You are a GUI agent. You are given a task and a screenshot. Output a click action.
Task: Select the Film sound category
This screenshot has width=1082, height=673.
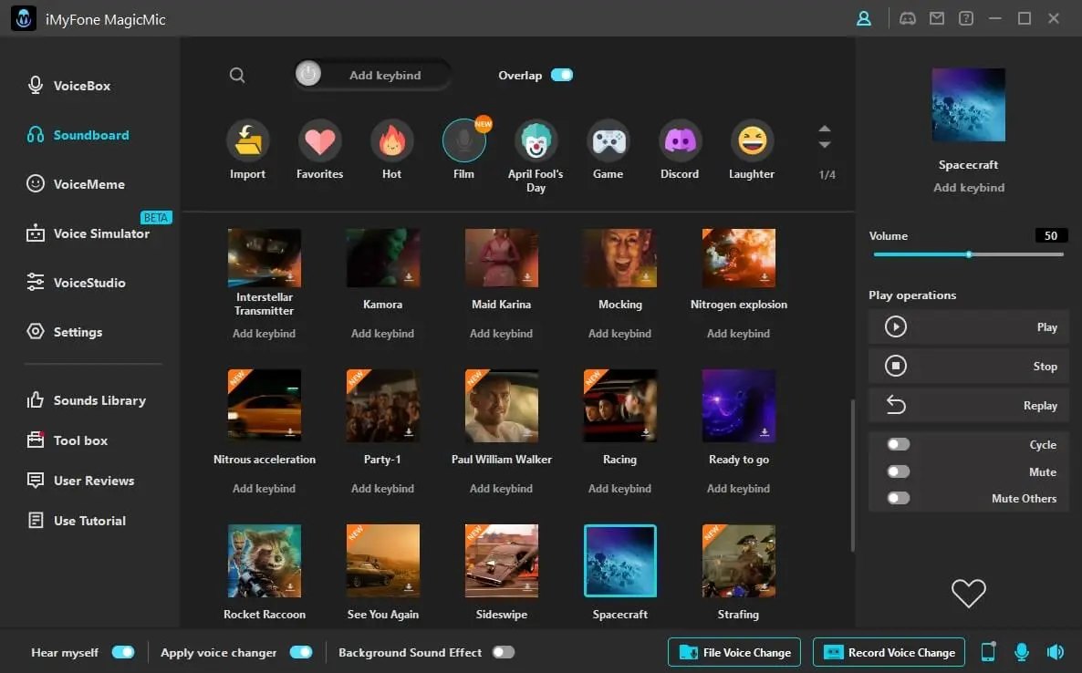[x=463, y=150]
